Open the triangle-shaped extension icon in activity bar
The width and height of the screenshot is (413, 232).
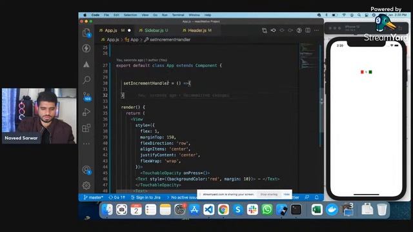click(86, 64)
